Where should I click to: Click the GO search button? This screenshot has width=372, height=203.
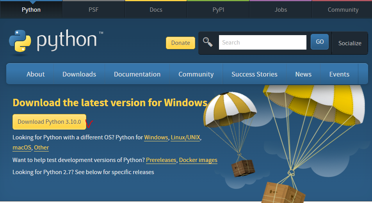320,42
